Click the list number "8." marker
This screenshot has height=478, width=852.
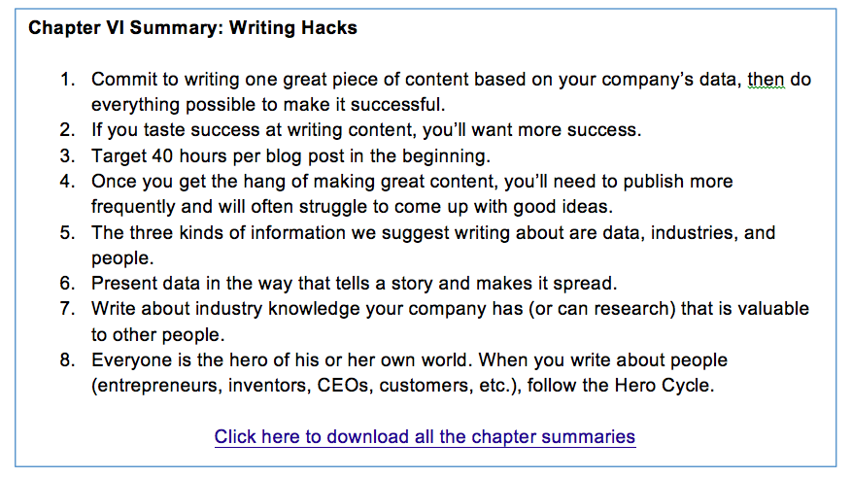pos(67,360)
